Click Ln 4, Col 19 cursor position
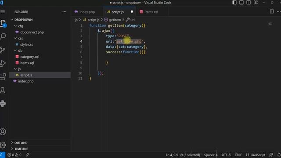Viewport: 281px width, 158px height. pyautogui.click(x=183, y=155)
